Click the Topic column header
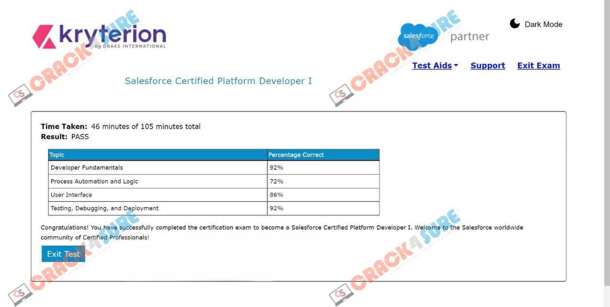 pyautogui.click(x=158, y=155)
